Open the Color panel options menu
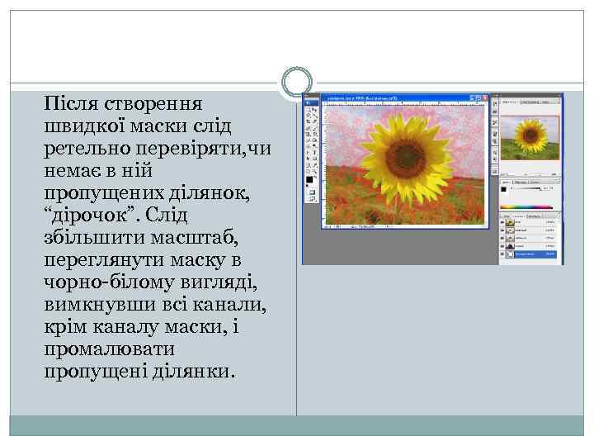 click(x=559, y=181)
